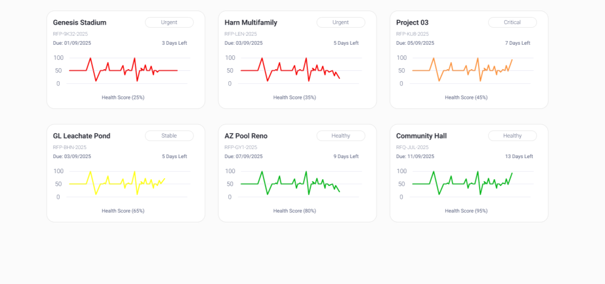
Task: Click the Stable status badge
Action: click(x=169, y=136)
